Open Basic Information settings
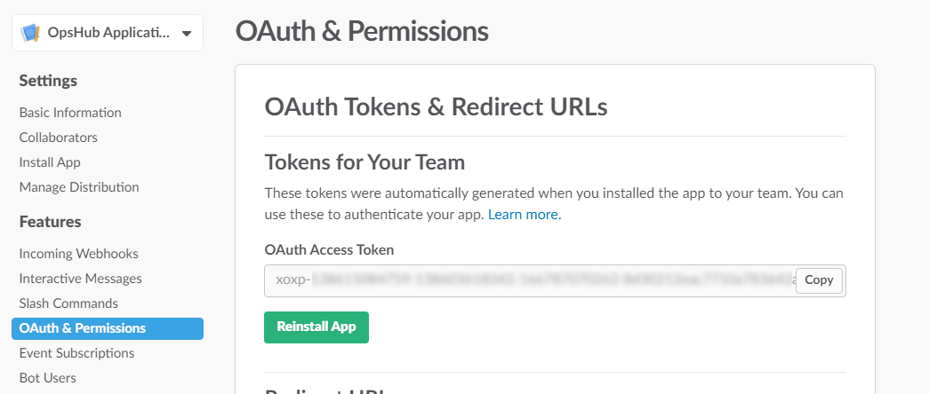 point(70,113)
